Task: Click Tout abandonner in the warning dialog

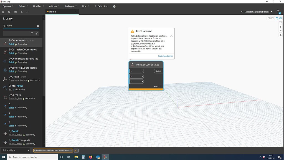Action: (x=165, y=56)
